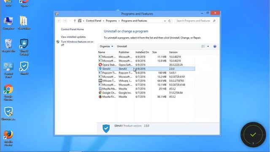Click the change view list icon

click(203, 46)
